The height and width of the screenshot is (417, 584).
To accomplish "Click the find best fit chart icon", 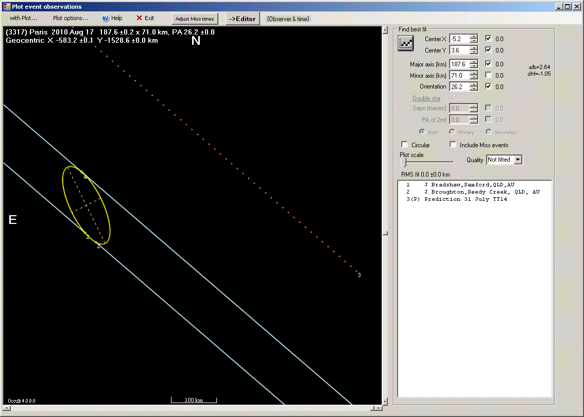I will point(406,43).
